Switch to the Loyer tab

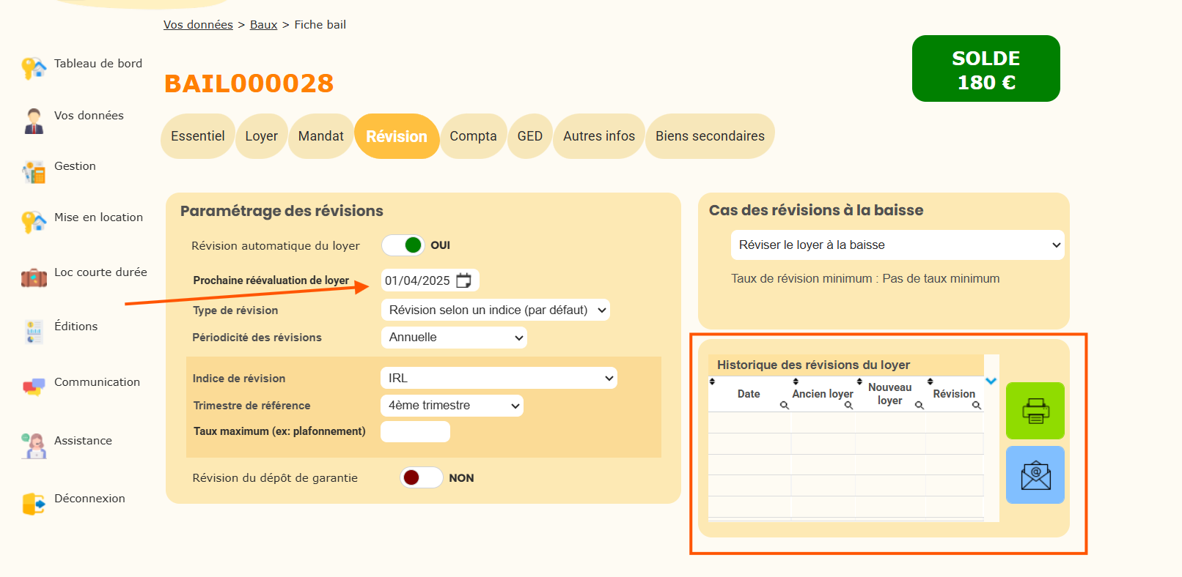262,136
